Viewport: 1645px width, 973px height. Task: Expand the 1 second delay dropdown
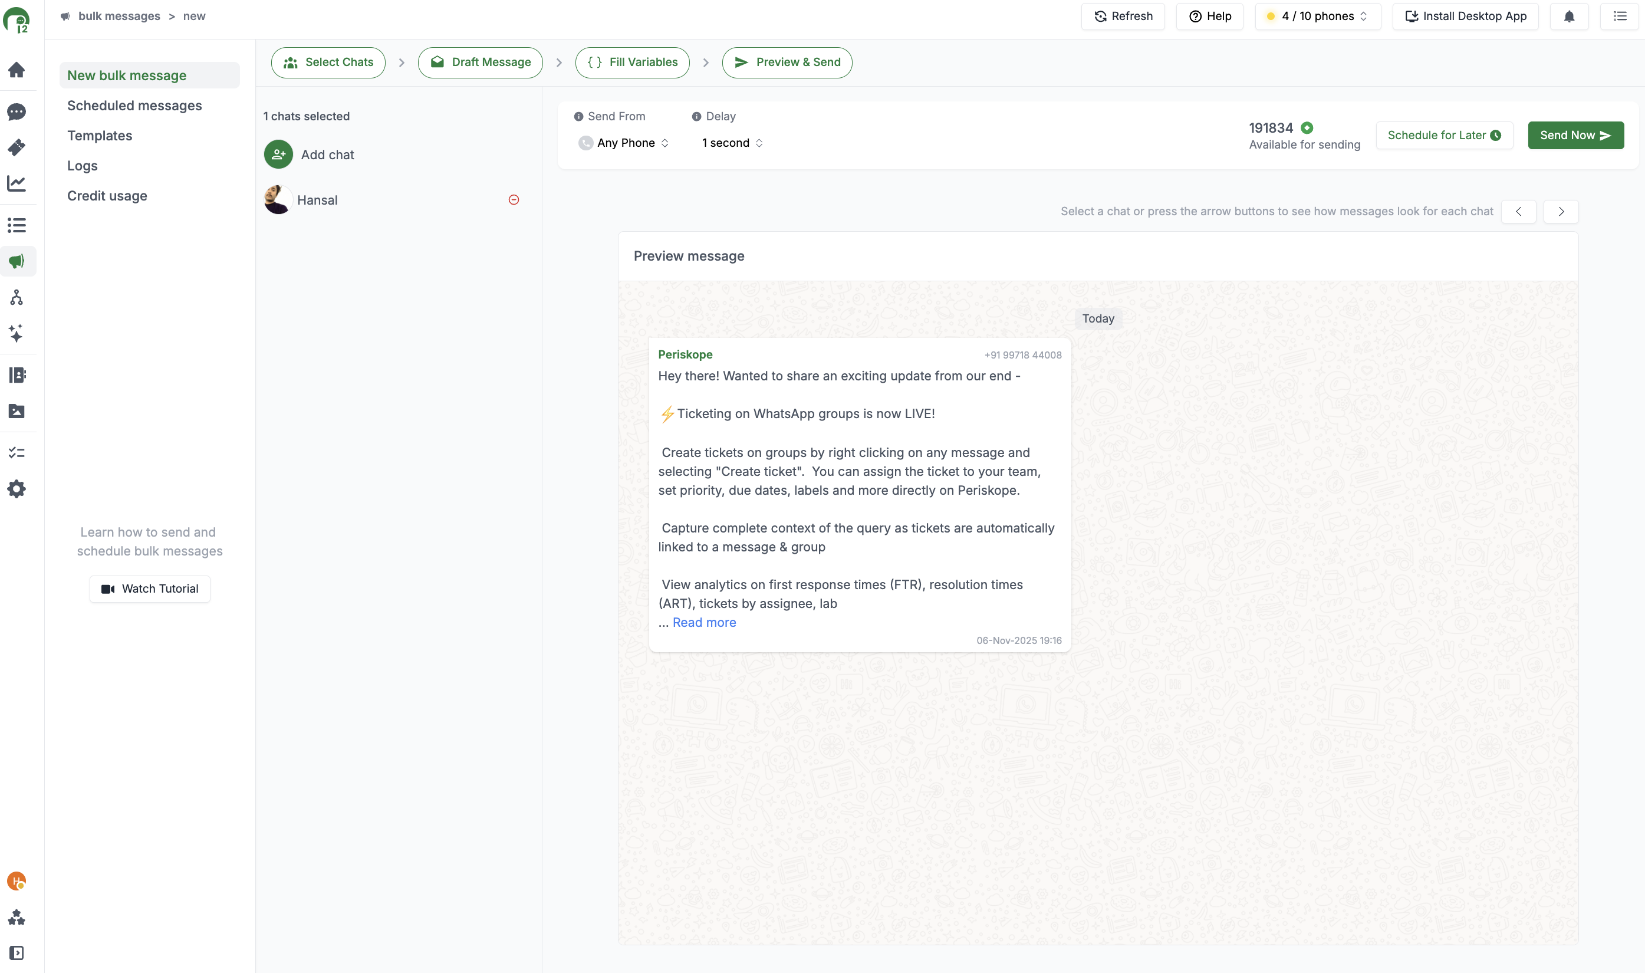click(731, 143)
